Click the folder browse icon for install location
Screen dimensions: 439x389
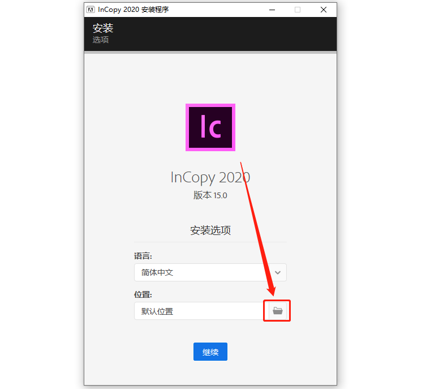click(278, 311)
